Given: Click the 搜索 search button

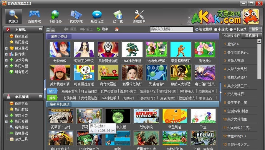Looking at the screenshot, I should pyautogui.click(x=255, y=29).
